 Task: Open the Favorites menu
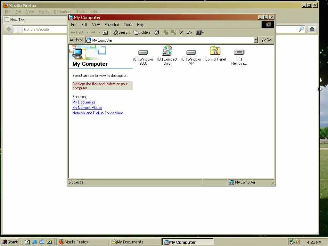pyautogui.click(x=112, y=25)
